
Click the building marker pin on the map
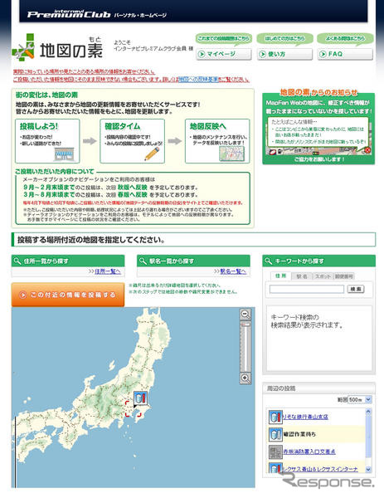click(x=140, y=399)
